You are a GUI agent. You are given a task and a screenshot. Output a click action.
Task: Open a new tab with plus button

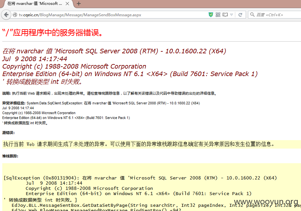point(79,4)
